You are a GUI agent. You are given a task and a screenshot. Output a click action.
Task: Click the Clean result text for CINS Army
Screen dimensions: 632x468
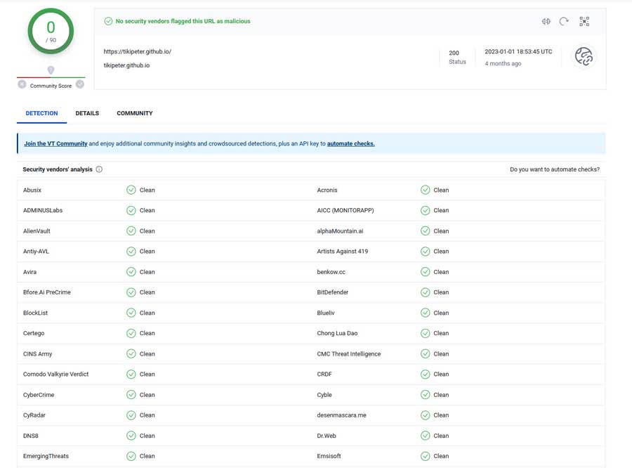pyautogui.click(x=147, y=354)
